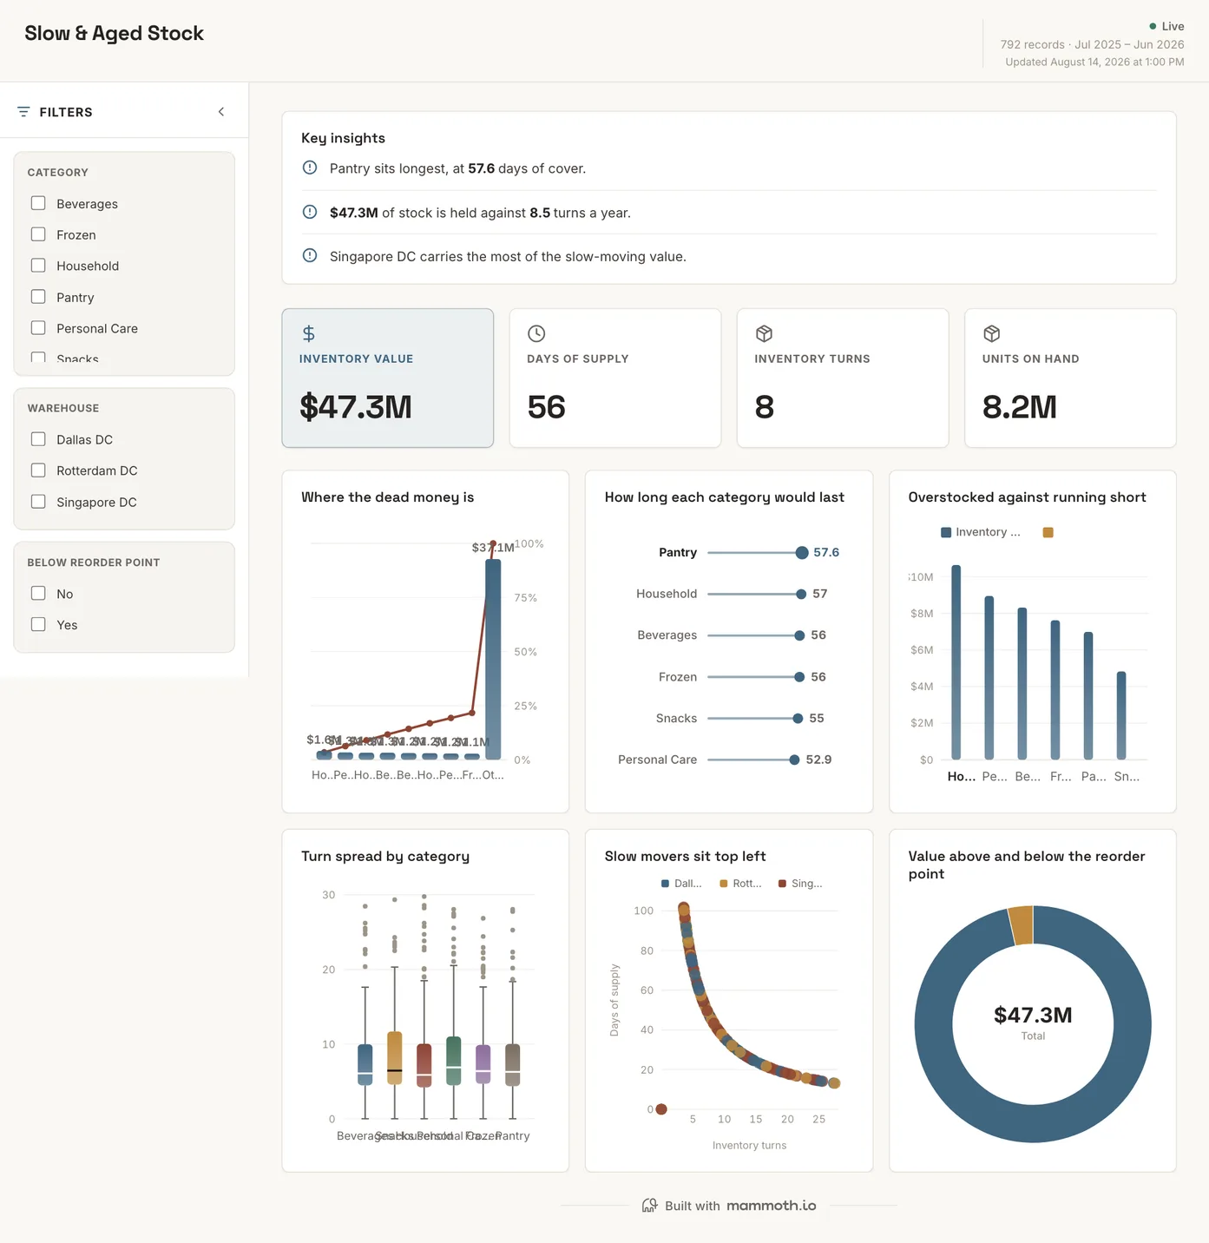Tick the Beverages category checkbox
This screenshot has width=1209, height=1243.
[38, 203]
